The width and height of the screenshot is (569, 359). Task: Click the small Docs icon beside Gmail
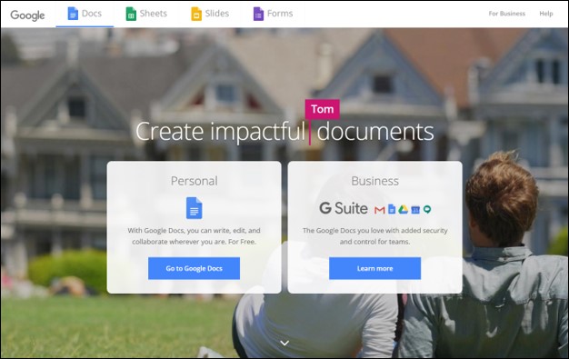[392, 209]
